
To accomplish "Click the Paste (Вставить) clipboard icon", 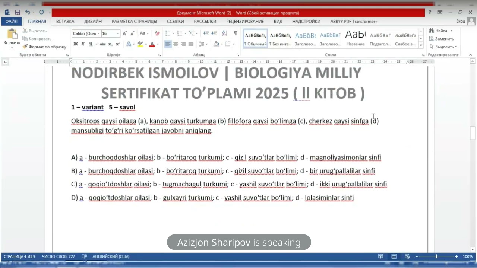I will click(x=12, y=34).
